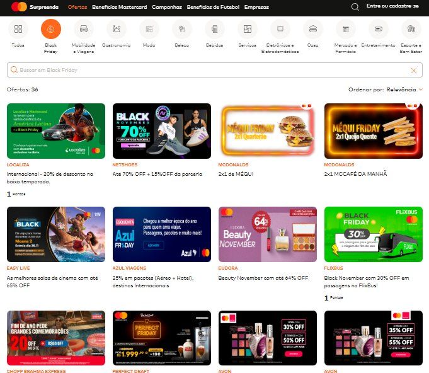Click the 'Ofertas: 36' count text

click(23, 89)
